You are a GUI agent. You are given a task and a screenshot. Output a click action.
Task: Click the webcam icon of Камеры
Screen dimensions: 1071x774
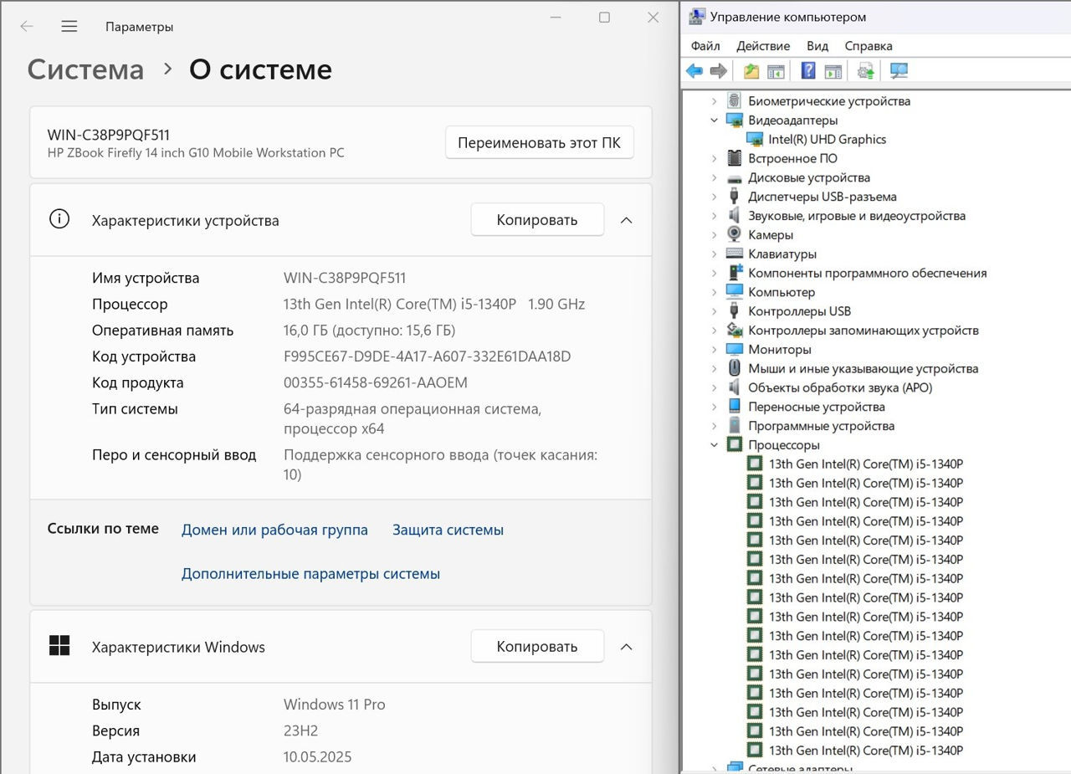tap(734, 234)
